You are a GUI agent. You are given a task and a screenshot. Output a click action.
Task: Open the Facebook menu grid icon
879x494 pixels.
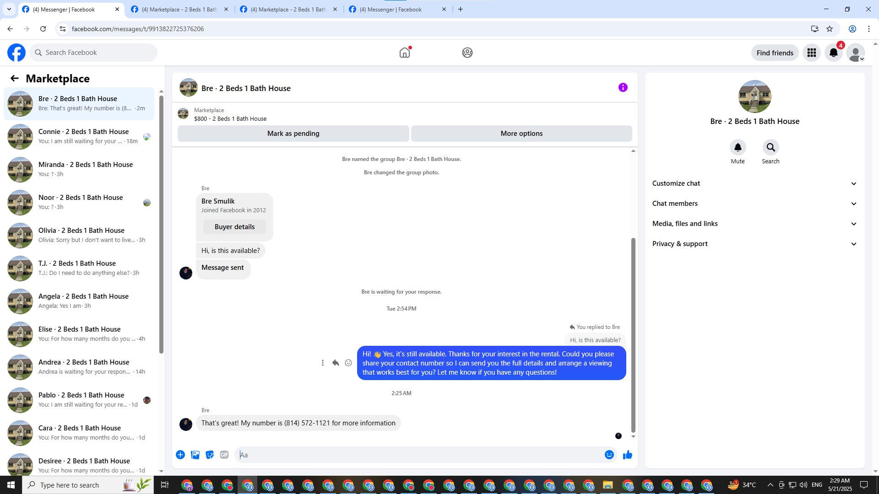812,53
